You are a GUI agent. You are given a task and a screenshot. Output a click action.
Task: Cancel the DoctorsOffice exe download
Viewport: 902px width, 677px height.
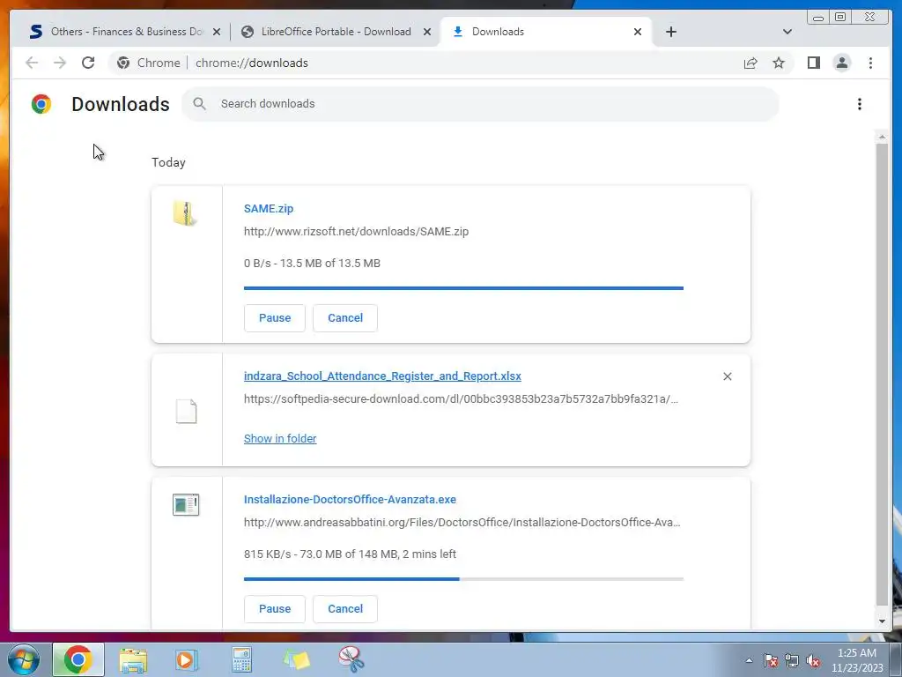coord(345,608)
